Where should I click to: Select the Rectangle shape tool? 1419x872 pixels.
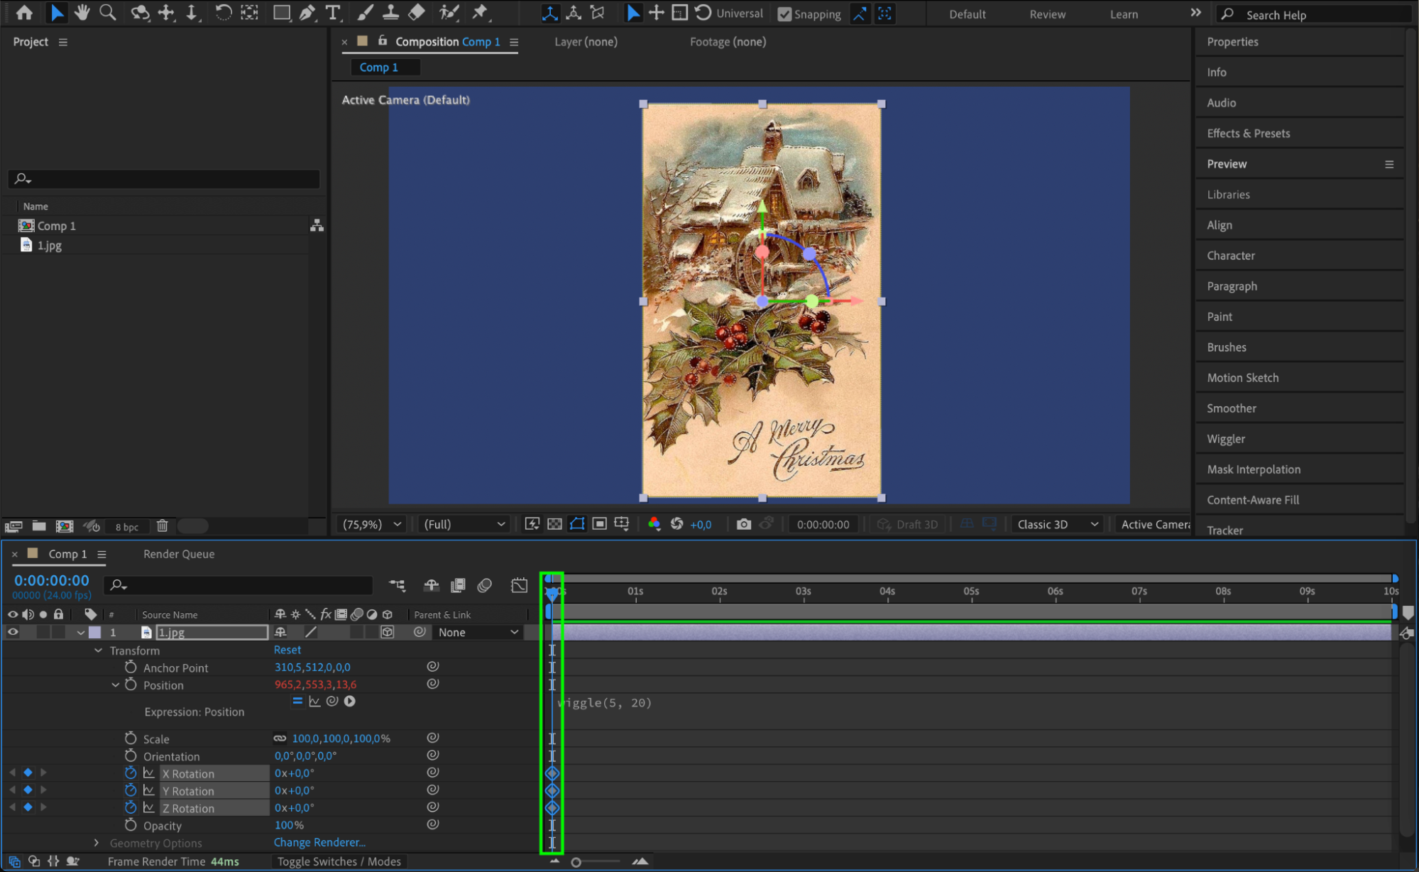[281, 12]
